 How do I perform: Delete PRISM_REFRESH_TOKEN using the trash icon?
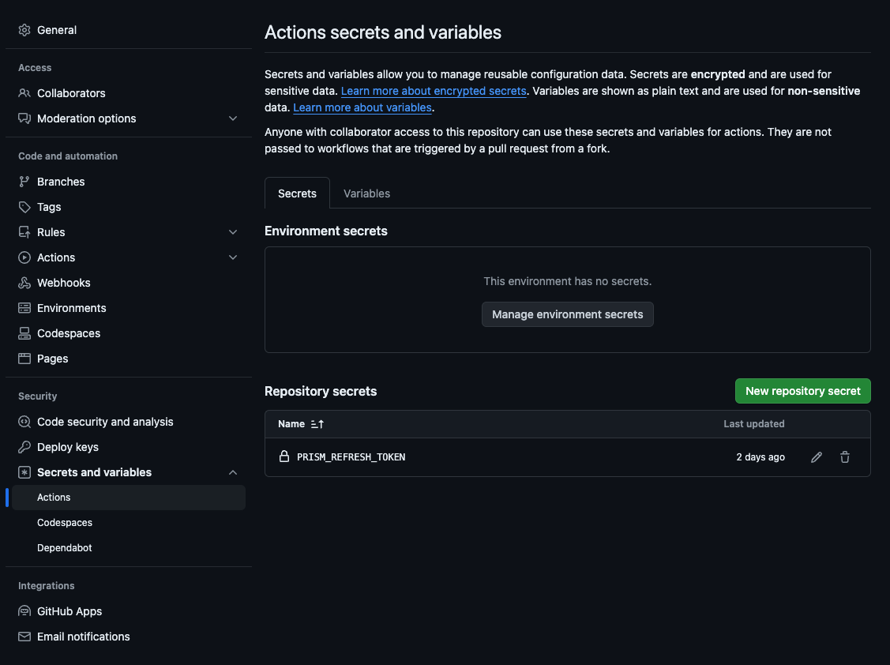point(844,456)
